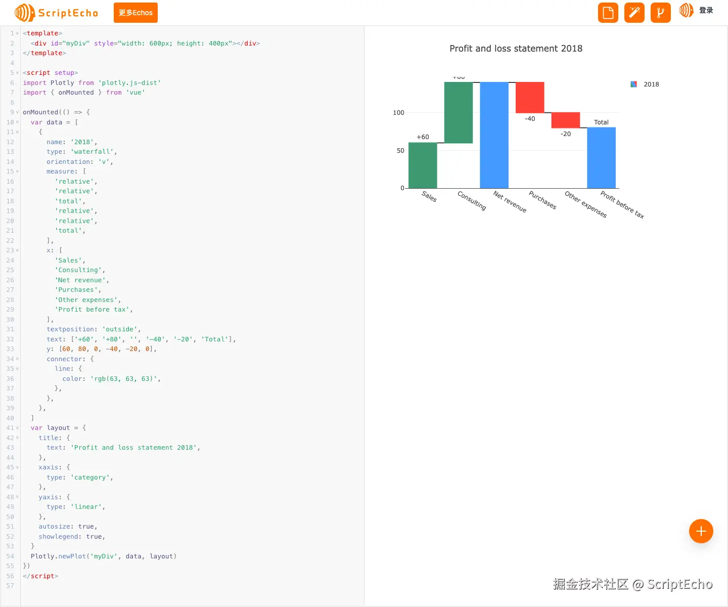Click the 'linear' yaxis type value
The width and height of the screenshot is (728, 607).
point(88,507)
